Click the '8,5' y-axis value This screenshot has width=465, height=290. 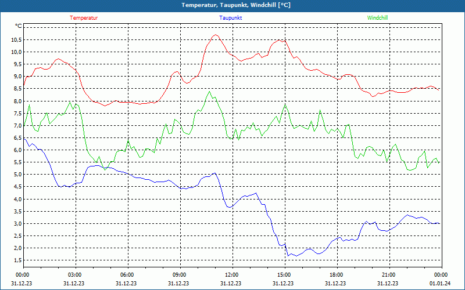(x=18, y=89)
